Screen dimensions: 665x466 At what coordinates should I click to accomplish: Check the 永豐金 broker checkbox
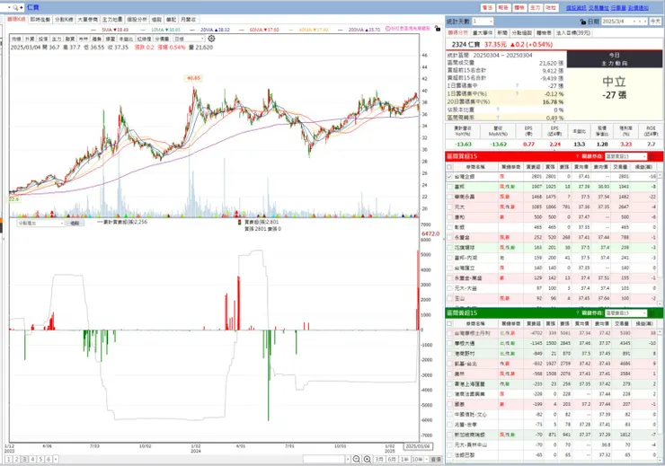(449, 238)
